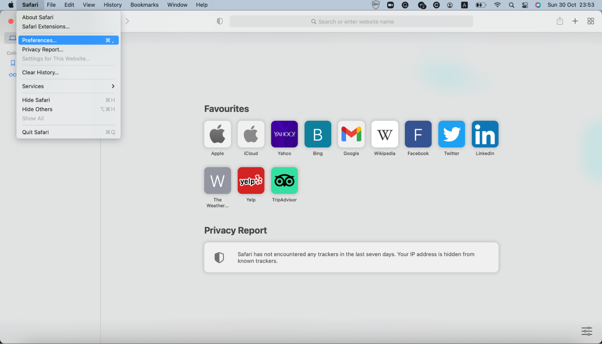Select Privacy Report… menu item

[x=69, y=50]
